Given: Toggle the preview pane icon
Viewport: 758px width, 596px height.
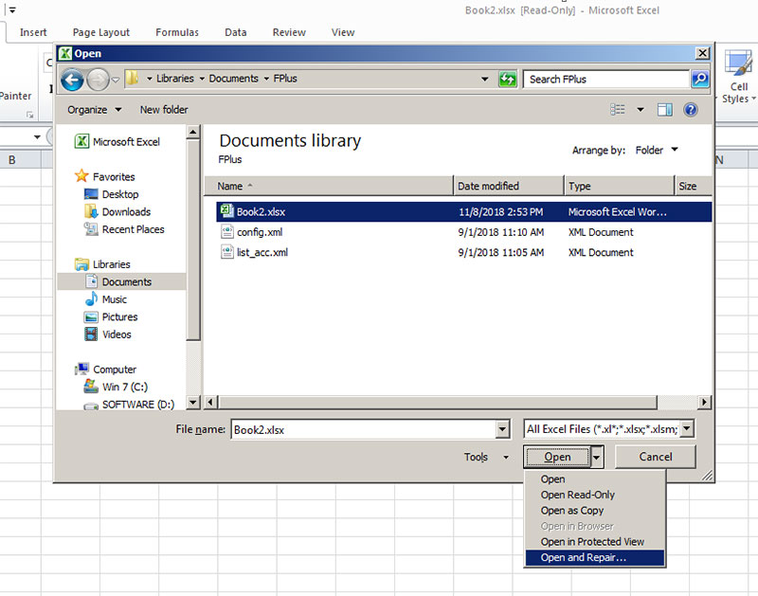Looking at the screenshot, I should 665,110.
